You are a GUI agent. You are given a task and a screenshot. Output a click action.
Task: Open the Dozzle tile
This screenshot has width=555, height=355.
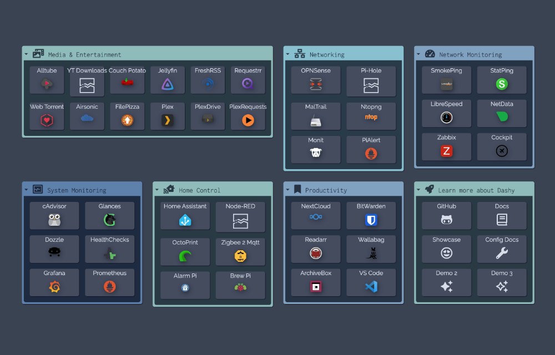click(54, 249)
